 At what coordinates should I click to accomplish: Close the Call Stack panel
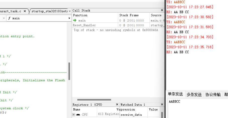162,10
